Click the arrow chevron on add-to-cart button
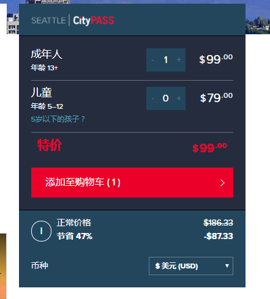The height and width of the screenshot is (299, 270). [222, 183]
